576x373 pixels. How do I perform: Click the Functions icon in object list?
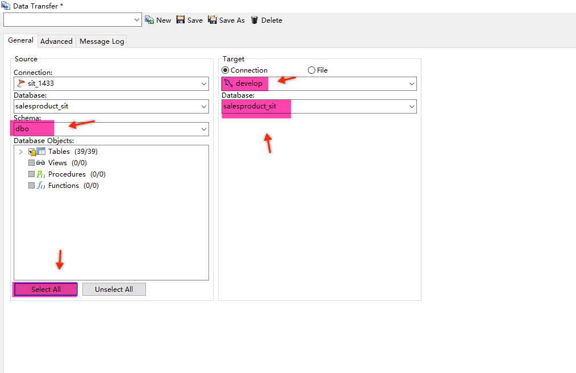pyautogui.click(x=41, y=186)
